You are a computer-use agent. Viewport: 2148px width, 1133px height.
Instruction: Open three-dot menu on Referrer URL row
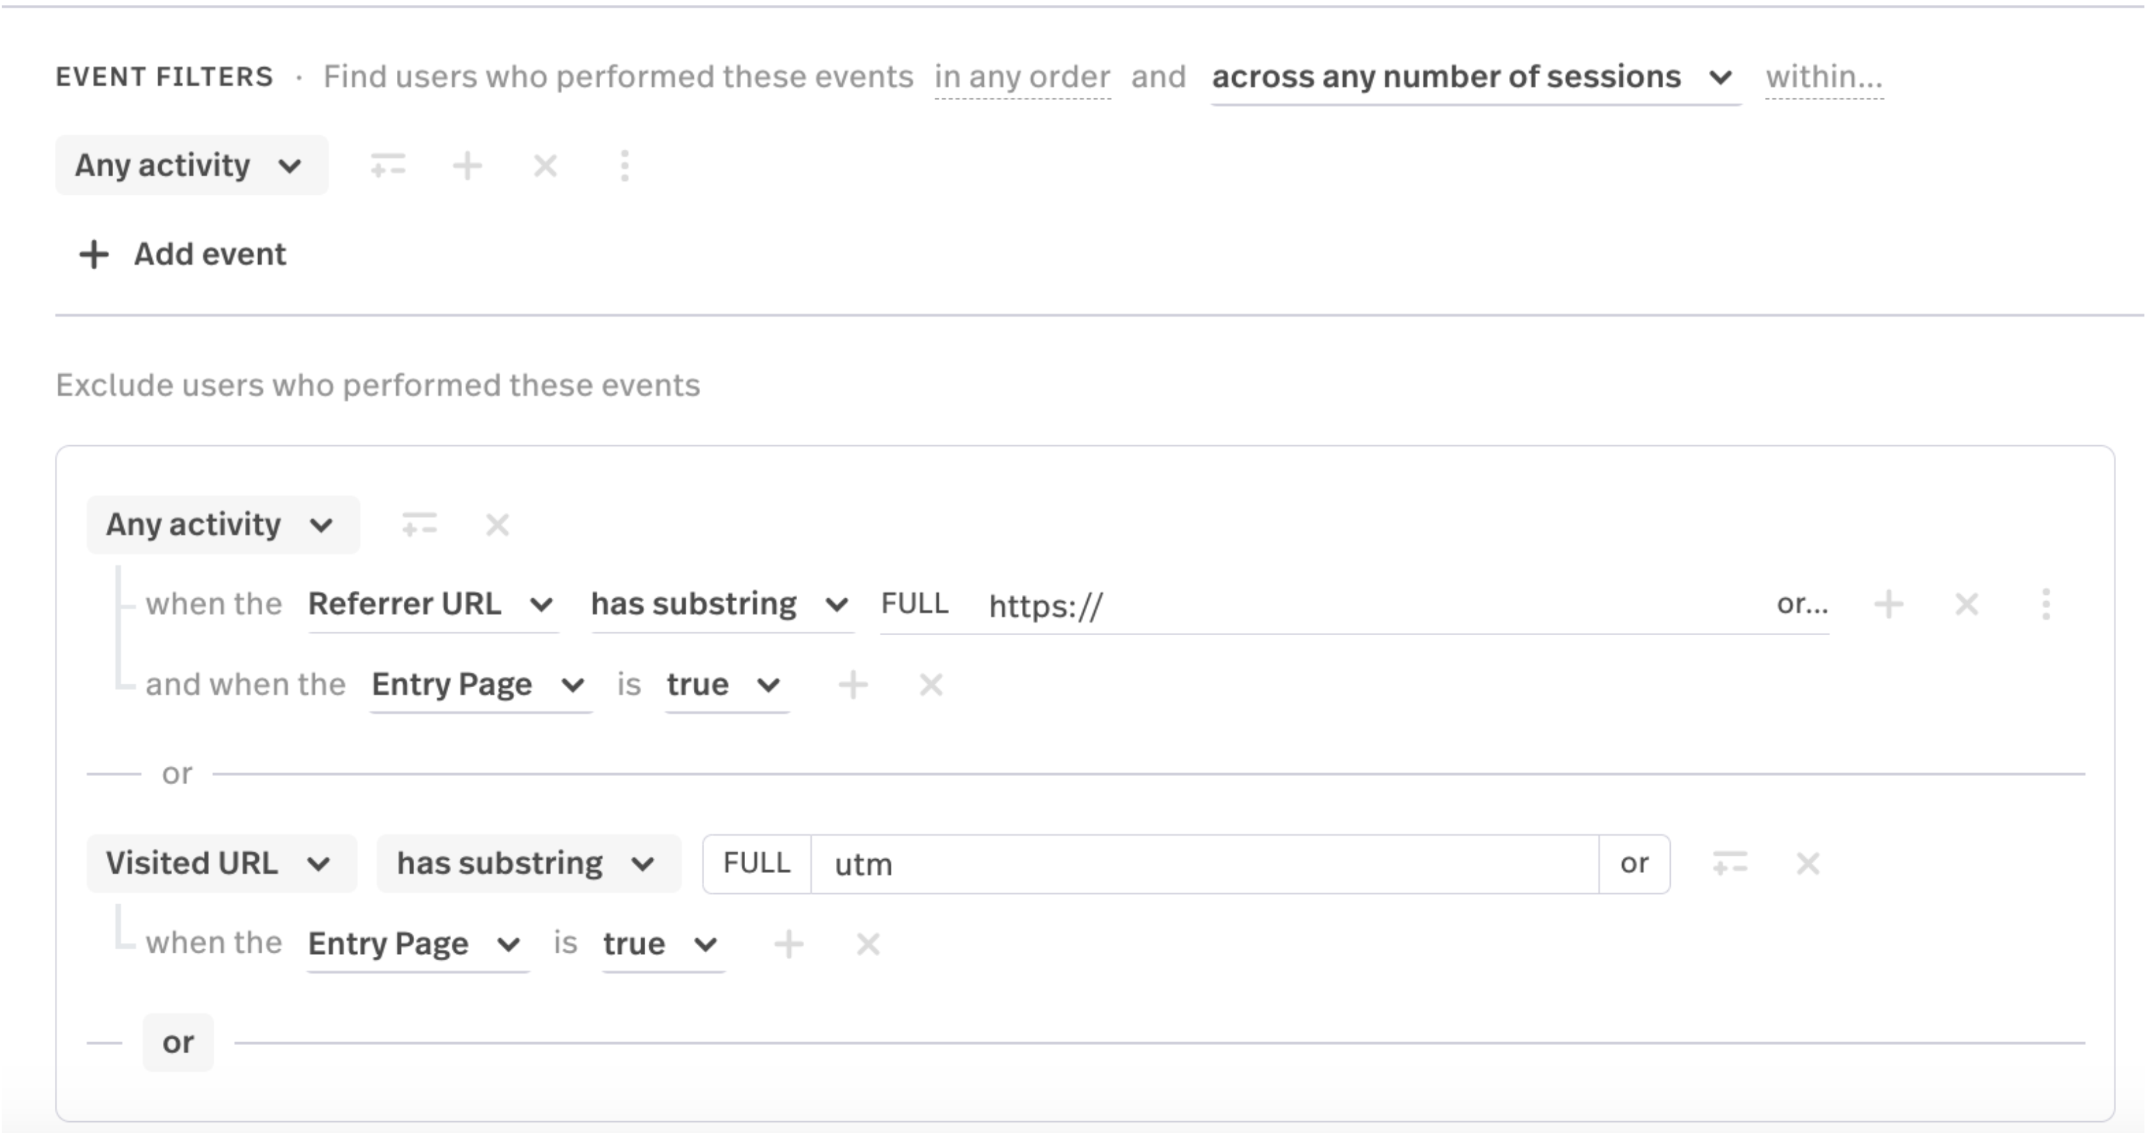click(2045, 604)
